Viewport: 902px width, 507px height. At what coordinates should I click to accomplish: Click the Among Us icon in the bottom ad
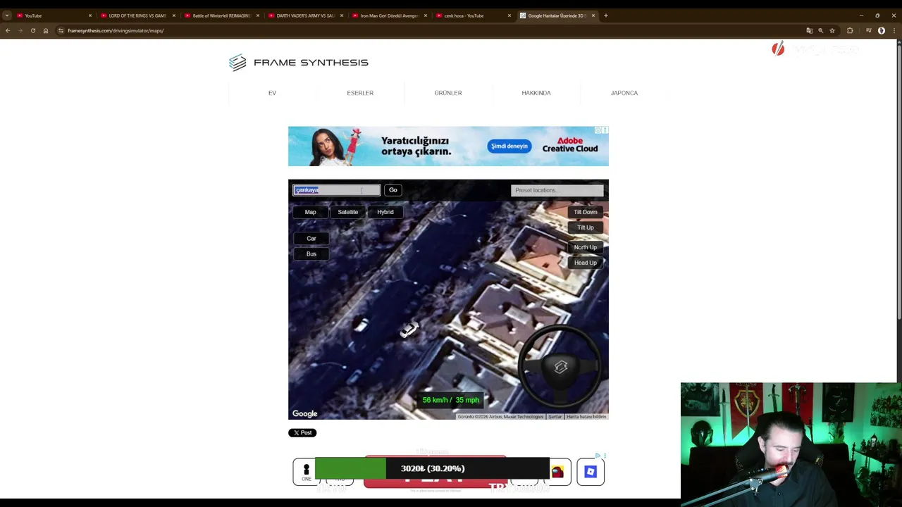click(557, 472)
